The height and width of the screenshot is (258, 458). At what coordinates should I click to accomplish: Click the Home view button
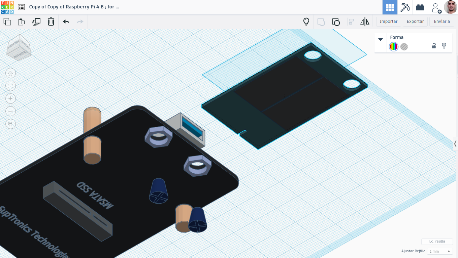pos(10,73)
